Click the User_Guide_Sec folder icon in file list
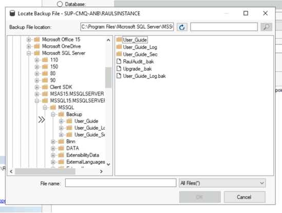Viewport: 282px width, 213px height. click(x=119, y=54)
